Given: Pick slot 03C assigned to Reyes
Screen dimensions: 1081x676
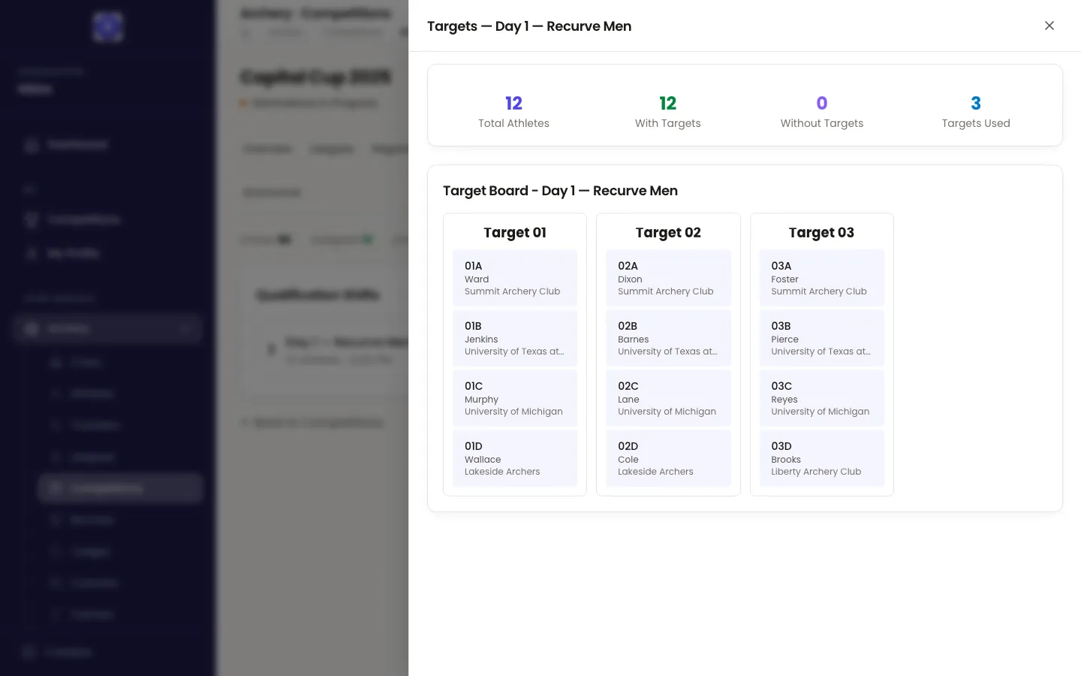Looking at the screenshot, I should [822, 398].
